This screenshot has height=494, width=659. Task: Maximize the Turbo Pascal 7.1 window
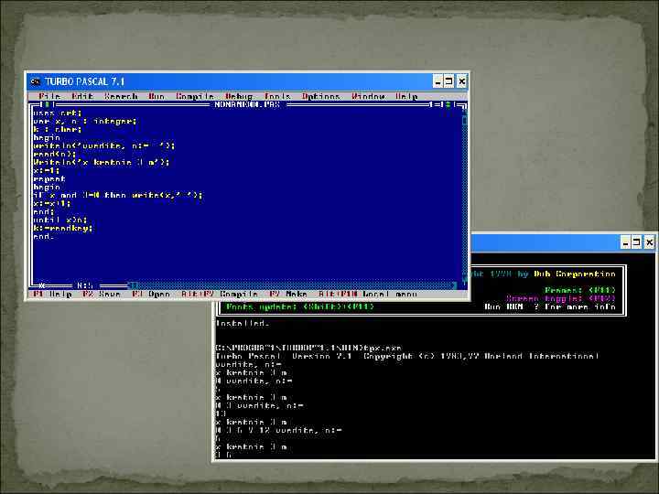coord(449,81)
